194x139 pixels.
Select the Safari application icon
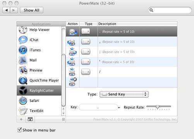(x=23, y=101)
